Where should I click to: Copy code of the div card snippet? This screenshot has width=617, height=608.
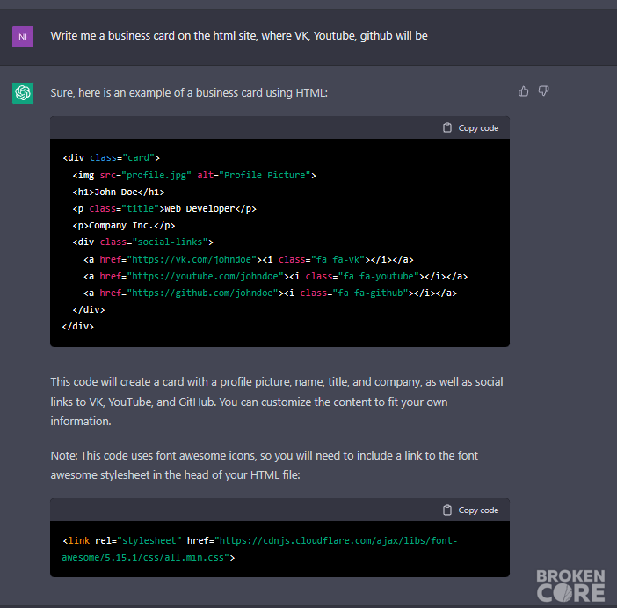pos(470,127)
